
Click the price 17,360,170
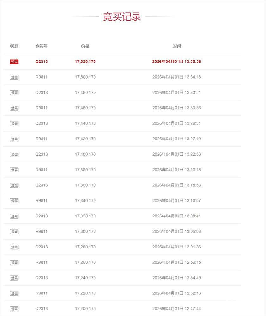(x=85, y=185)
